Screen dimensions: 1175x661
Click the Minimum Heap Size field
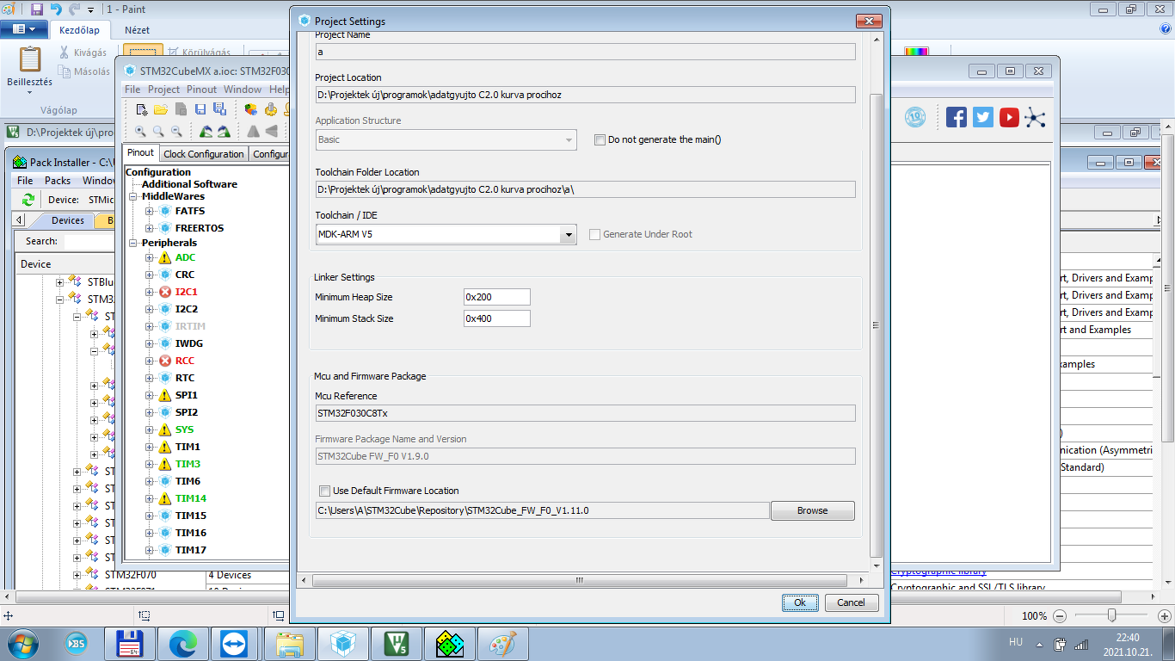coord(497,297)
